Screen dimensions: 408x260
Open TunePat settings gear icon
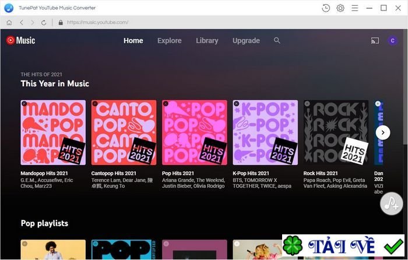coord(340,8)
